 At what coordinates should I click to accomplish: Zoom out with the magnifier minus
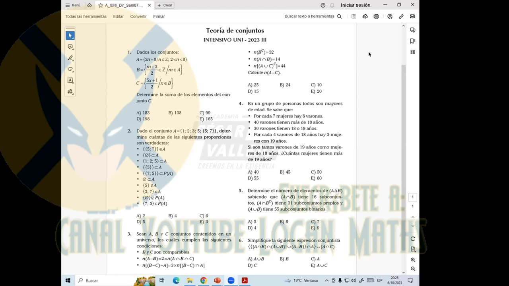(x=413, y=269)
